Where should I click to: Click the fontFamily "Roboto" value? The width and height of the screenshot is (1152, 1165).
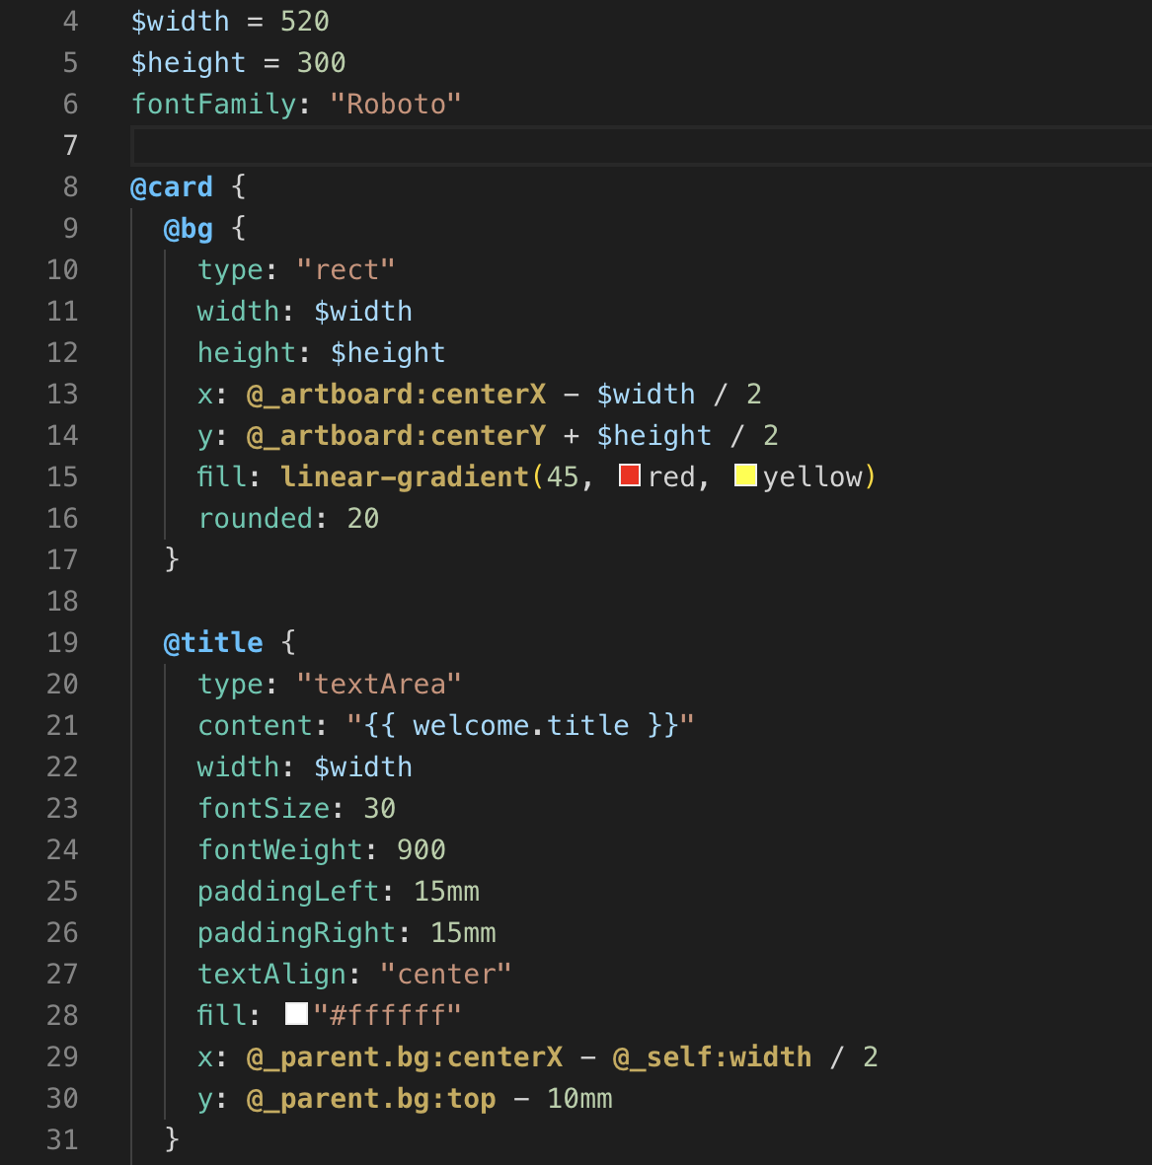click(x=396, y=104)
